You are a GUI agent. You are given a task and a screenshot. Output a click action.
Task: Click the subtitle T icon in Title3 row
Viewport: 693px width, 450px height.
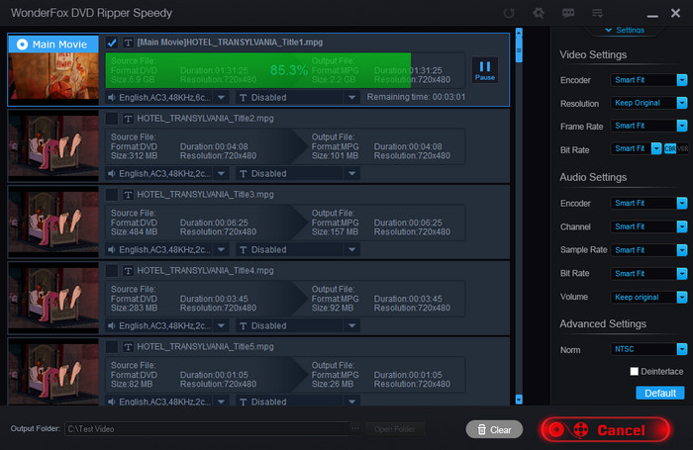(x=244, y=250)
